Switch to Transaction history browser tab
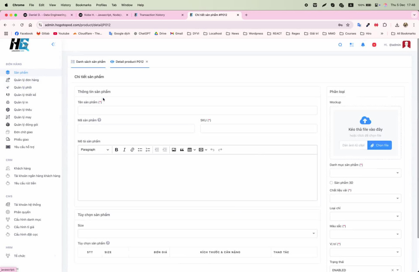The width and height of the screenshot is (419, 272). (159, 15)
